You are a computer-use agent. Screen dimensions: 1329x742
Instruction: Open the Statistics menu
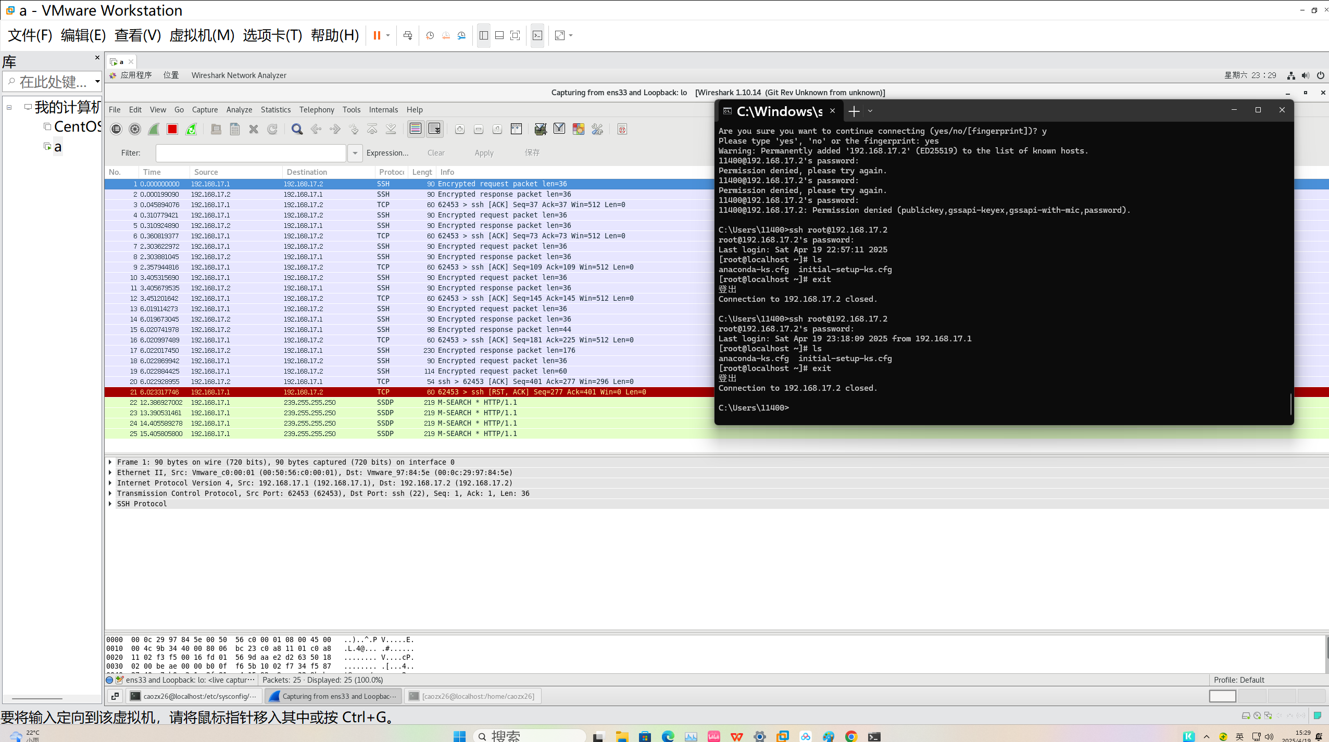(275, 110)
